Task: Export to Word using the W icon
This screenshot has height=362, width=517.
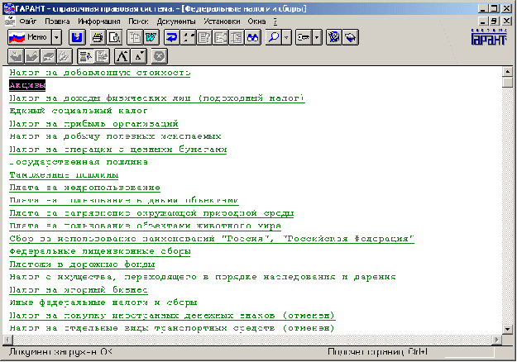Action: pyautogui.click(x=151, y=37)
